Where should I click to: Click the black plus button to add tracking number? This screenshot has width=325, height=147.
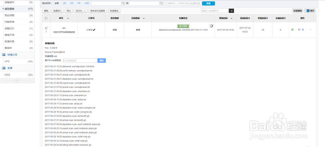click(231, 11)
